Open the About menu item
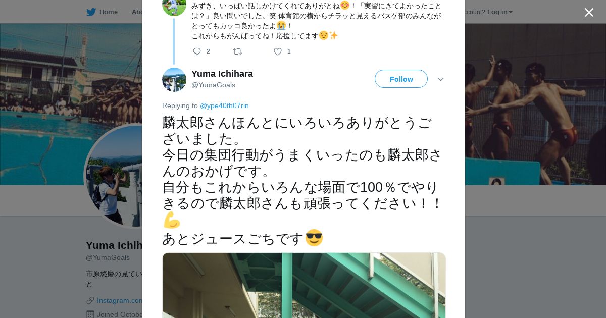The width and height of the screenshot is (606, 318). point(136,12)
